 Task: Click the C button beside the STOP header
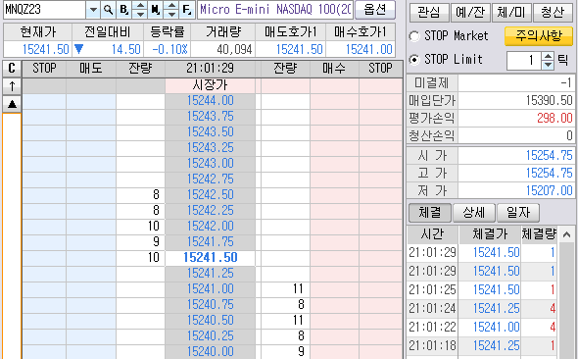point(12,68)
